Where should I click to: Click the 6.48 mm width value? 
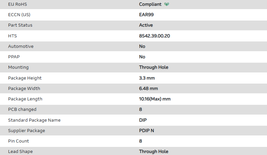pos(148,89)
